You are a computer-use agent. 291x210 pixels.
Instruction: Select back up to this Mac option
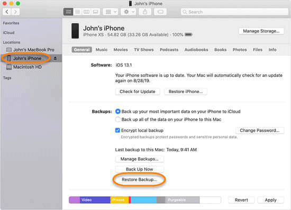[117, 120]
